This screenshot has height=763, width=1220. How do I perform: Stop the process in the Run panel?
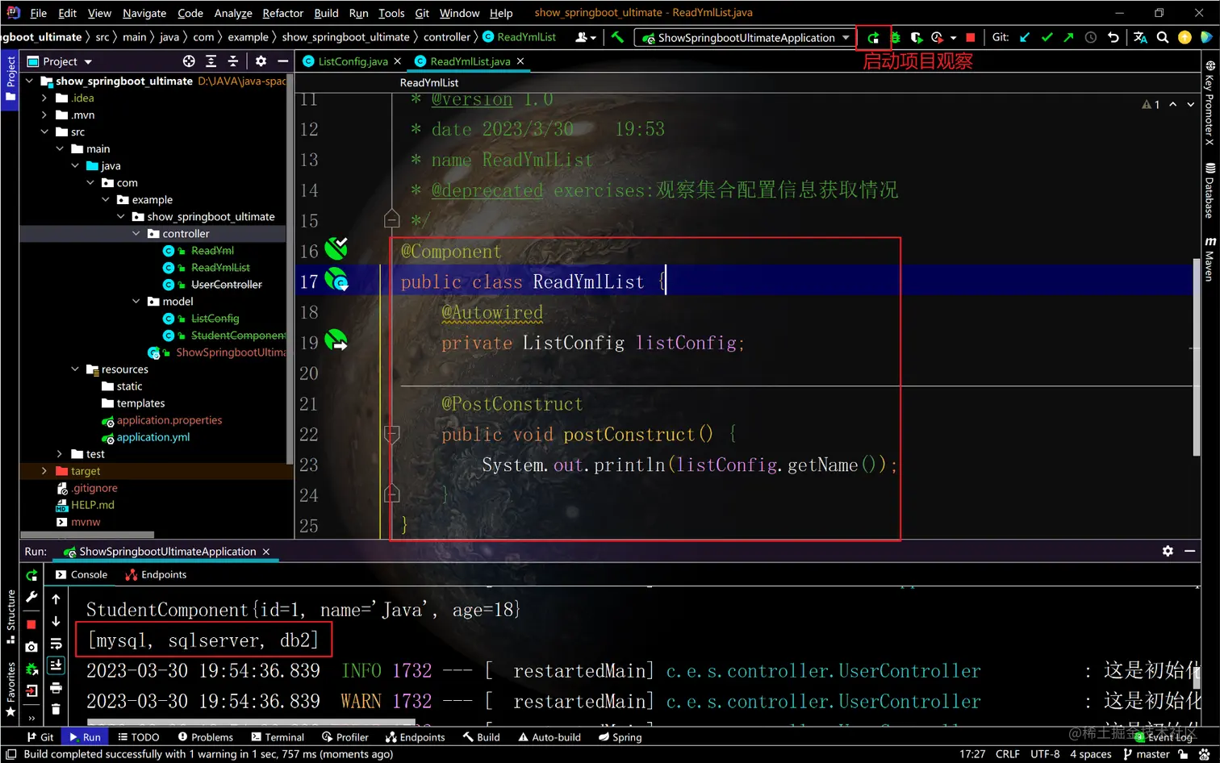pyautogui.click(x=31, y=624)
